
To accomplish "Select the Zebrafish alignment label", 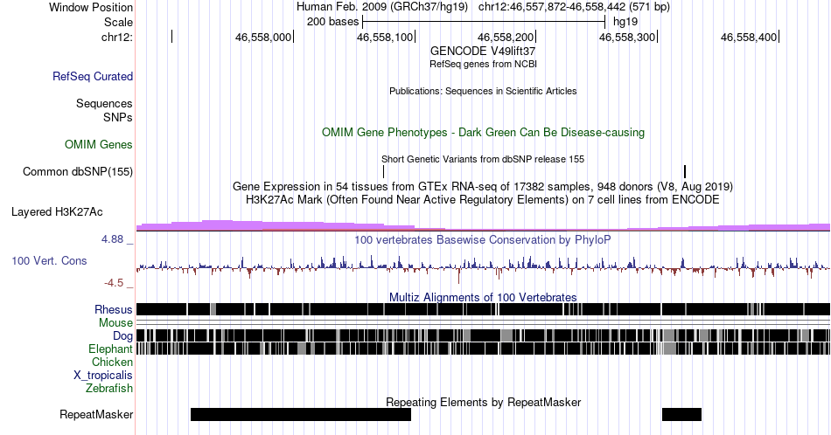I will click(109, 388).
